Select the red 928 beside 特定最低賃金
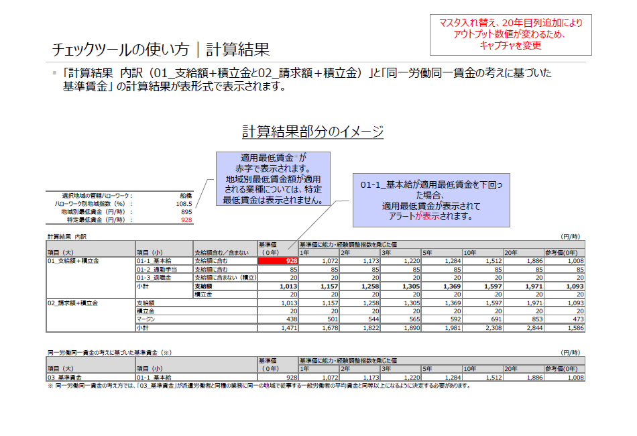The width and height of the screenshot is (637, 436). [187, 220]
